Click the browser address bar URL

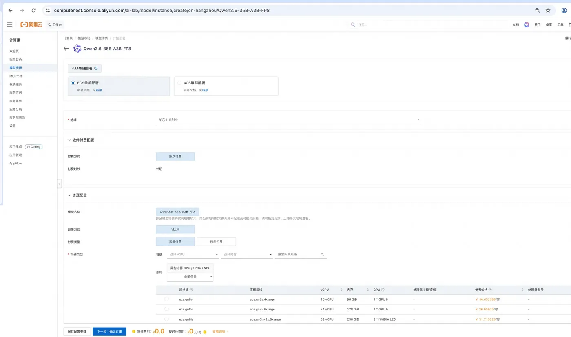pyautogui.click(x=162, y=10)
